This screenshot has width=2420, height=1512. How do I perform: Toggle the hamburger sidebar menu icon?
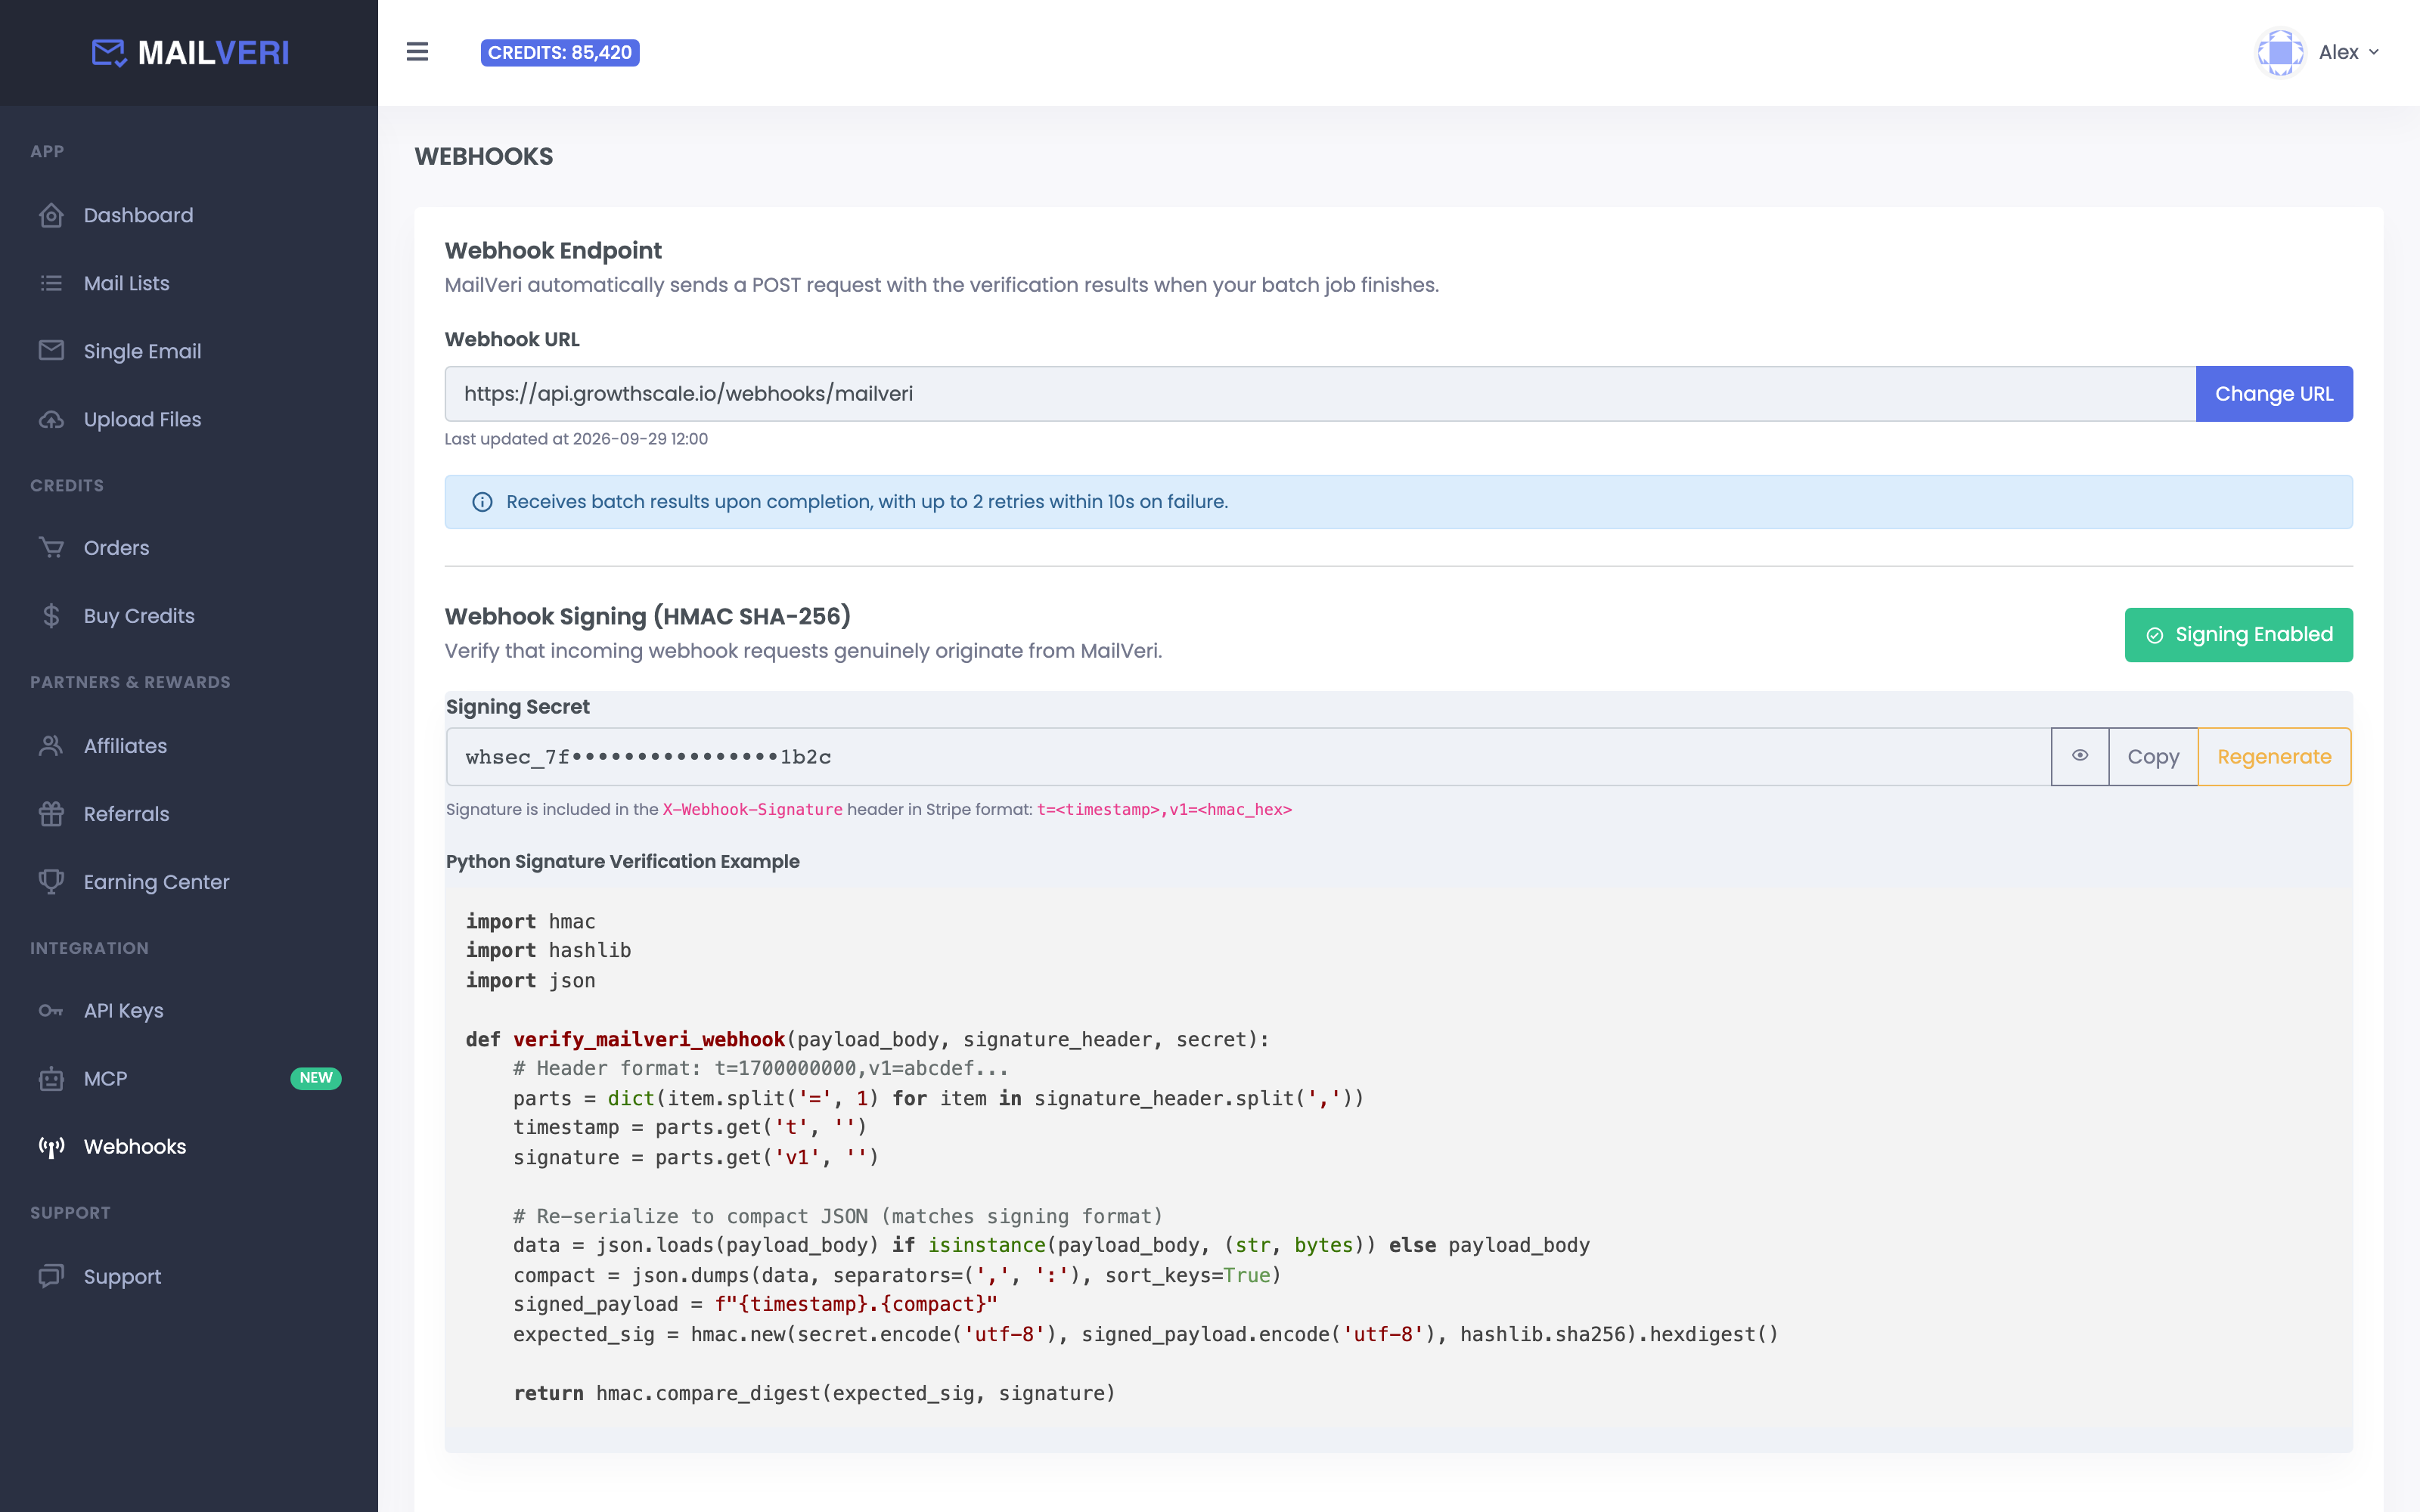417,52
